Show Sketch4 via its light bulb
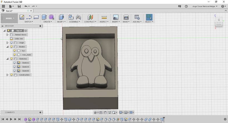 (x=14, y=67)
